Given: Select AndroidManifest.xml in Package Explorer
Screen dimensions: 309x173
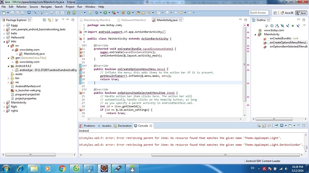Looking at the screenshot, I should click(28, 86).
